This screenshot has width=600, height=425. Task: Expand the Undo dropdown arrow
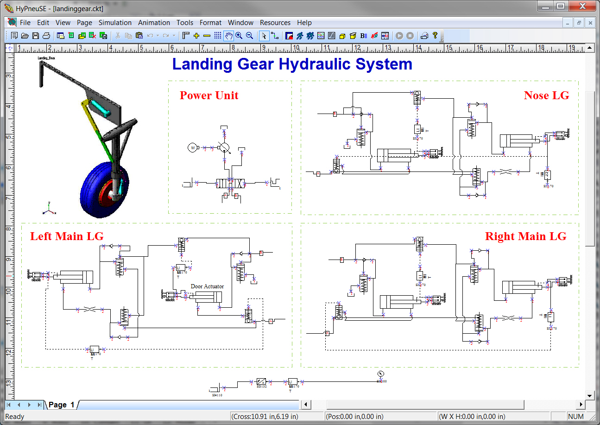tap(158, 36)
